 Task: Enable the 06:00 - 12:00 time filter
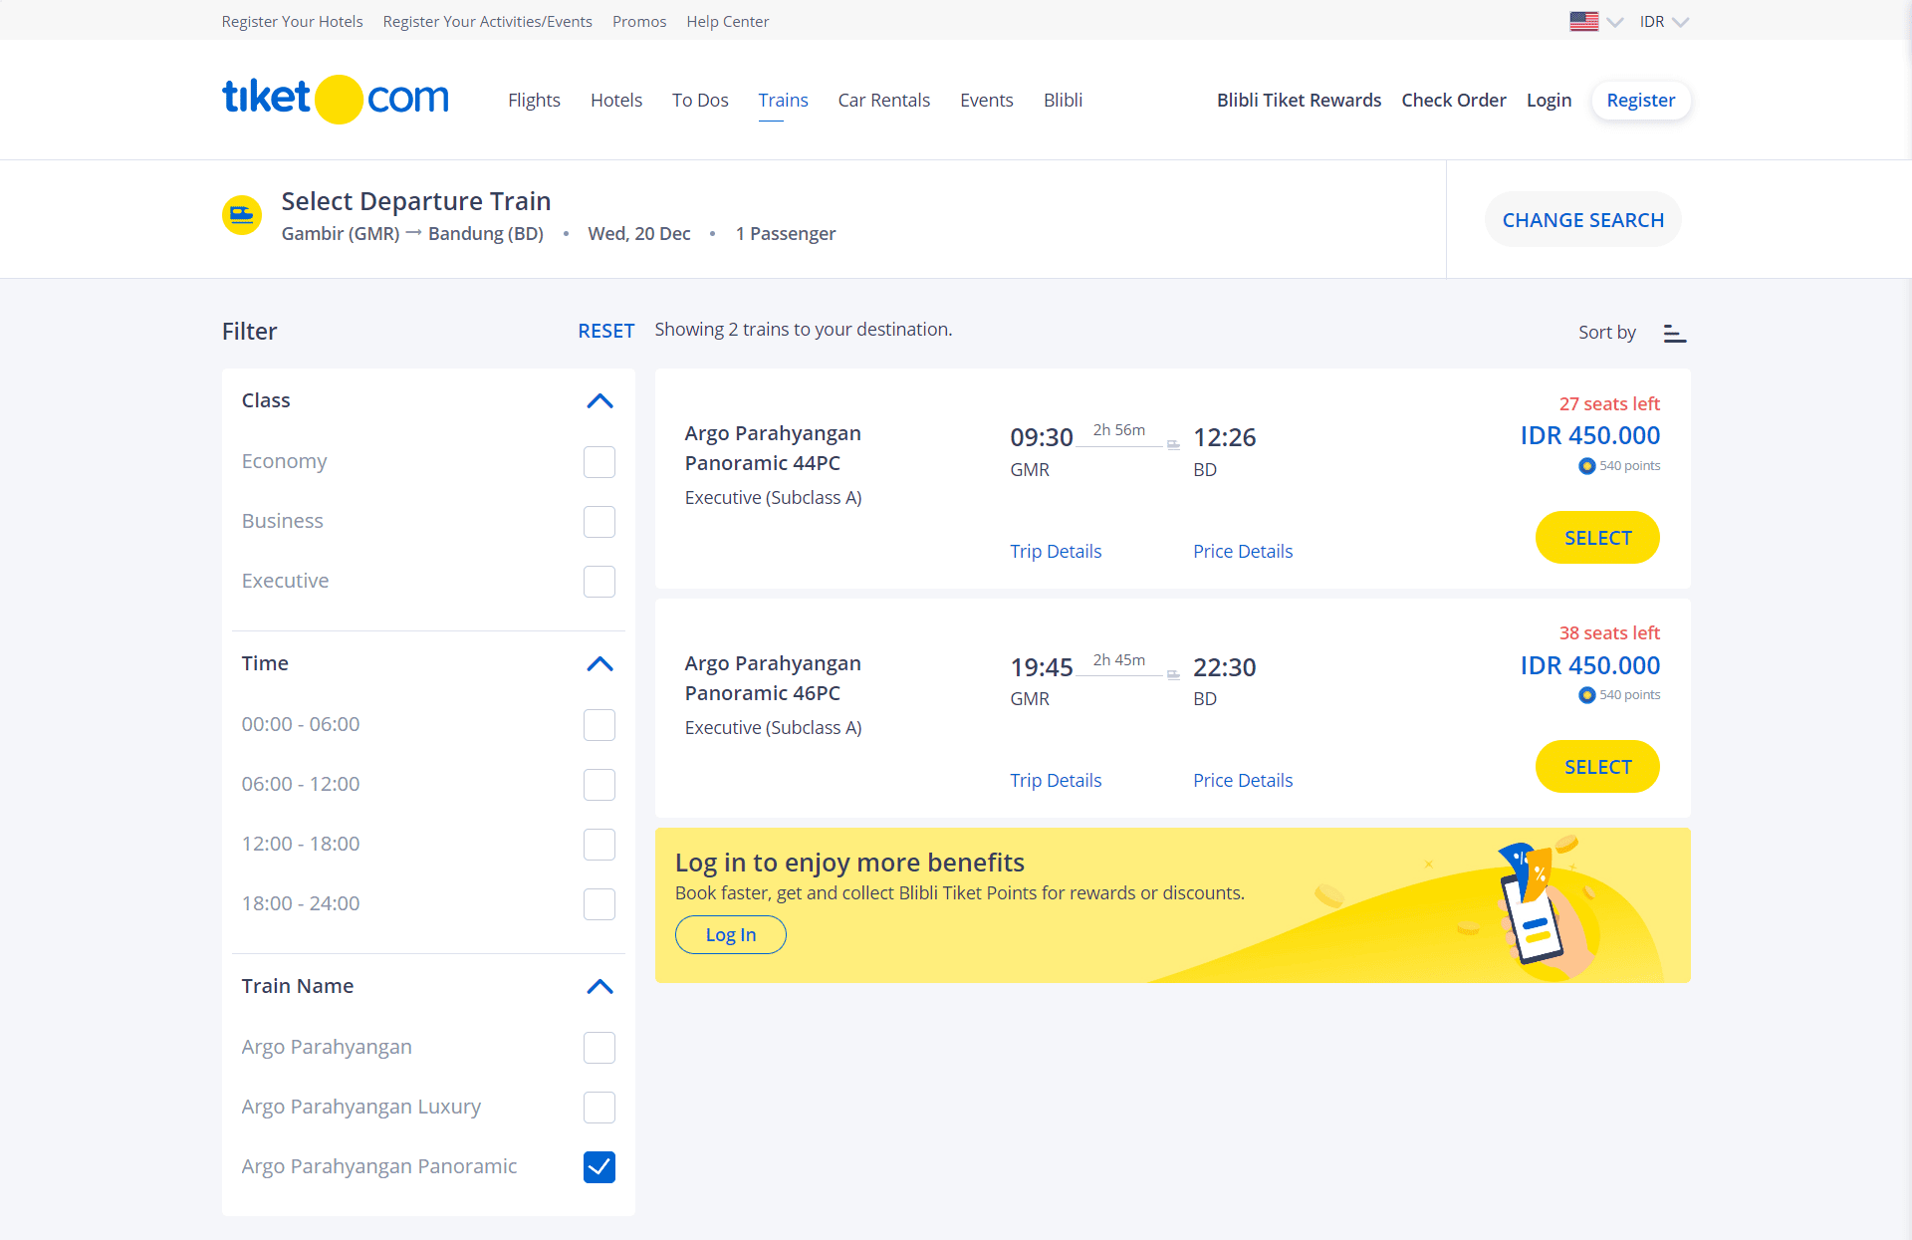tap(598, 785)
